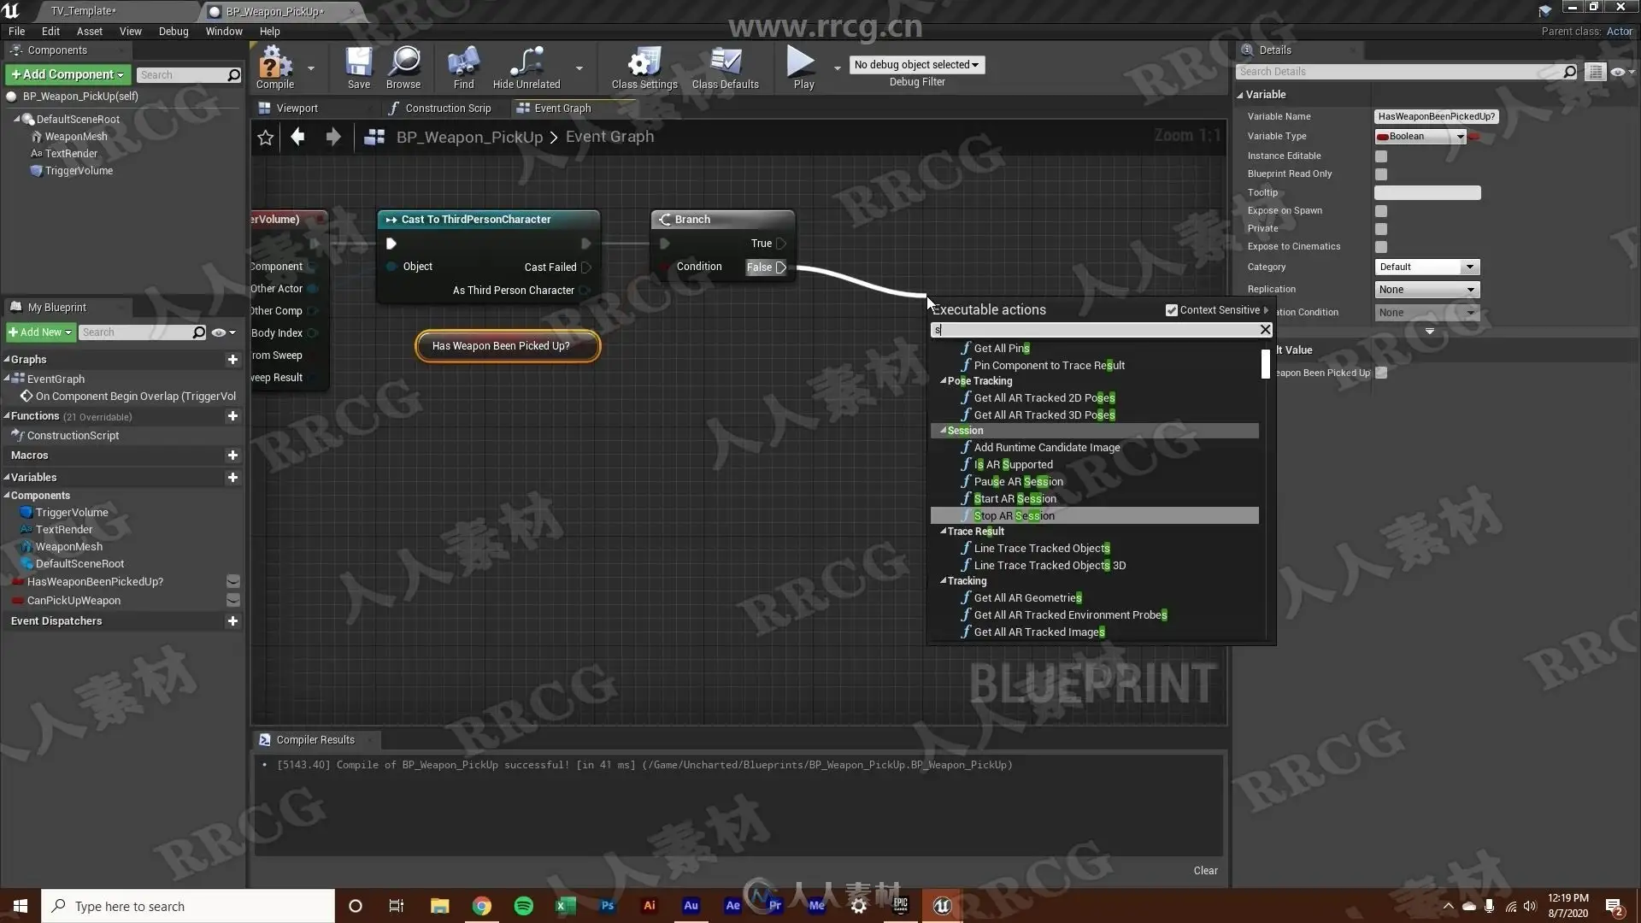Click the Add Component button
This screenshot has height=923, width=1641.
click(68, 75)
